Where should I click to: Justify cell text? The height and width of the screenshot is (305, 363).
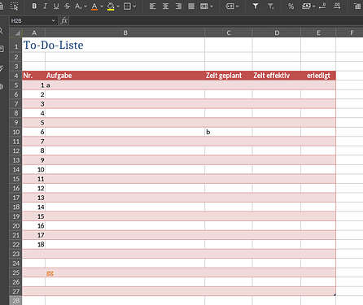tap(191, 6)
